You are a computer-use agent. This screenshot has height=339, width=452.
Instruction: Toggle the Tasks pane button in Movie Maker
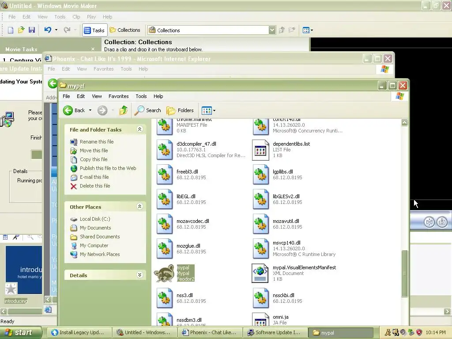94,30
